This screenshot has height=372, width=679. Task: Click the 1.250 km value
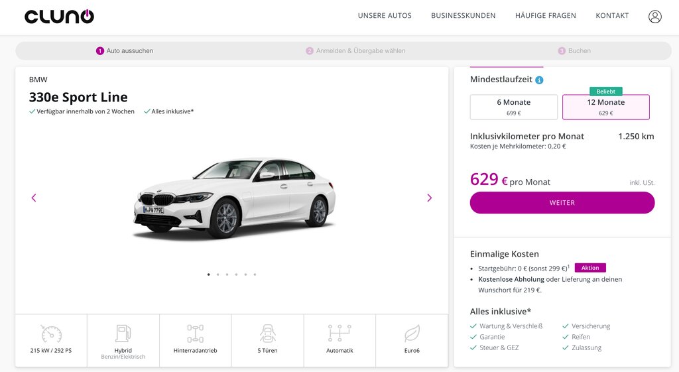click(636, 137)
